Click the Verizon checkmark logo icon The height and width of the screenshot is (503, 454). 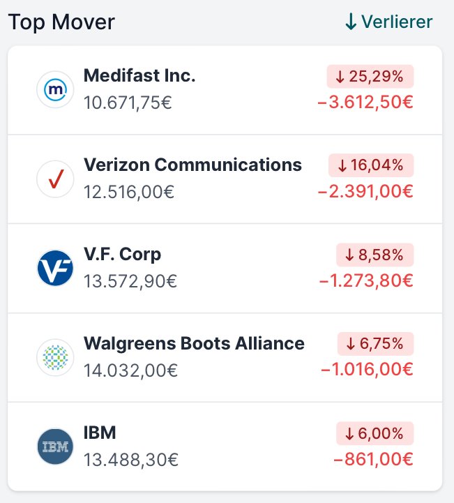pos(55,179)
